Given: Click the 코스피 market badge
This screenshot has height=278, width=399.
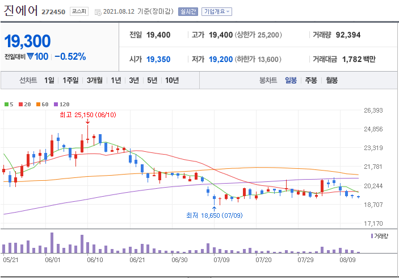Looking at the screenshot, I should pos(79,12).
